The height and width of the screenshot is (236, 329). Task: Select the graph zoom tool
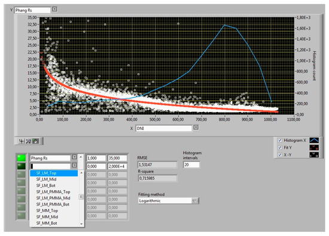point(28,141)
